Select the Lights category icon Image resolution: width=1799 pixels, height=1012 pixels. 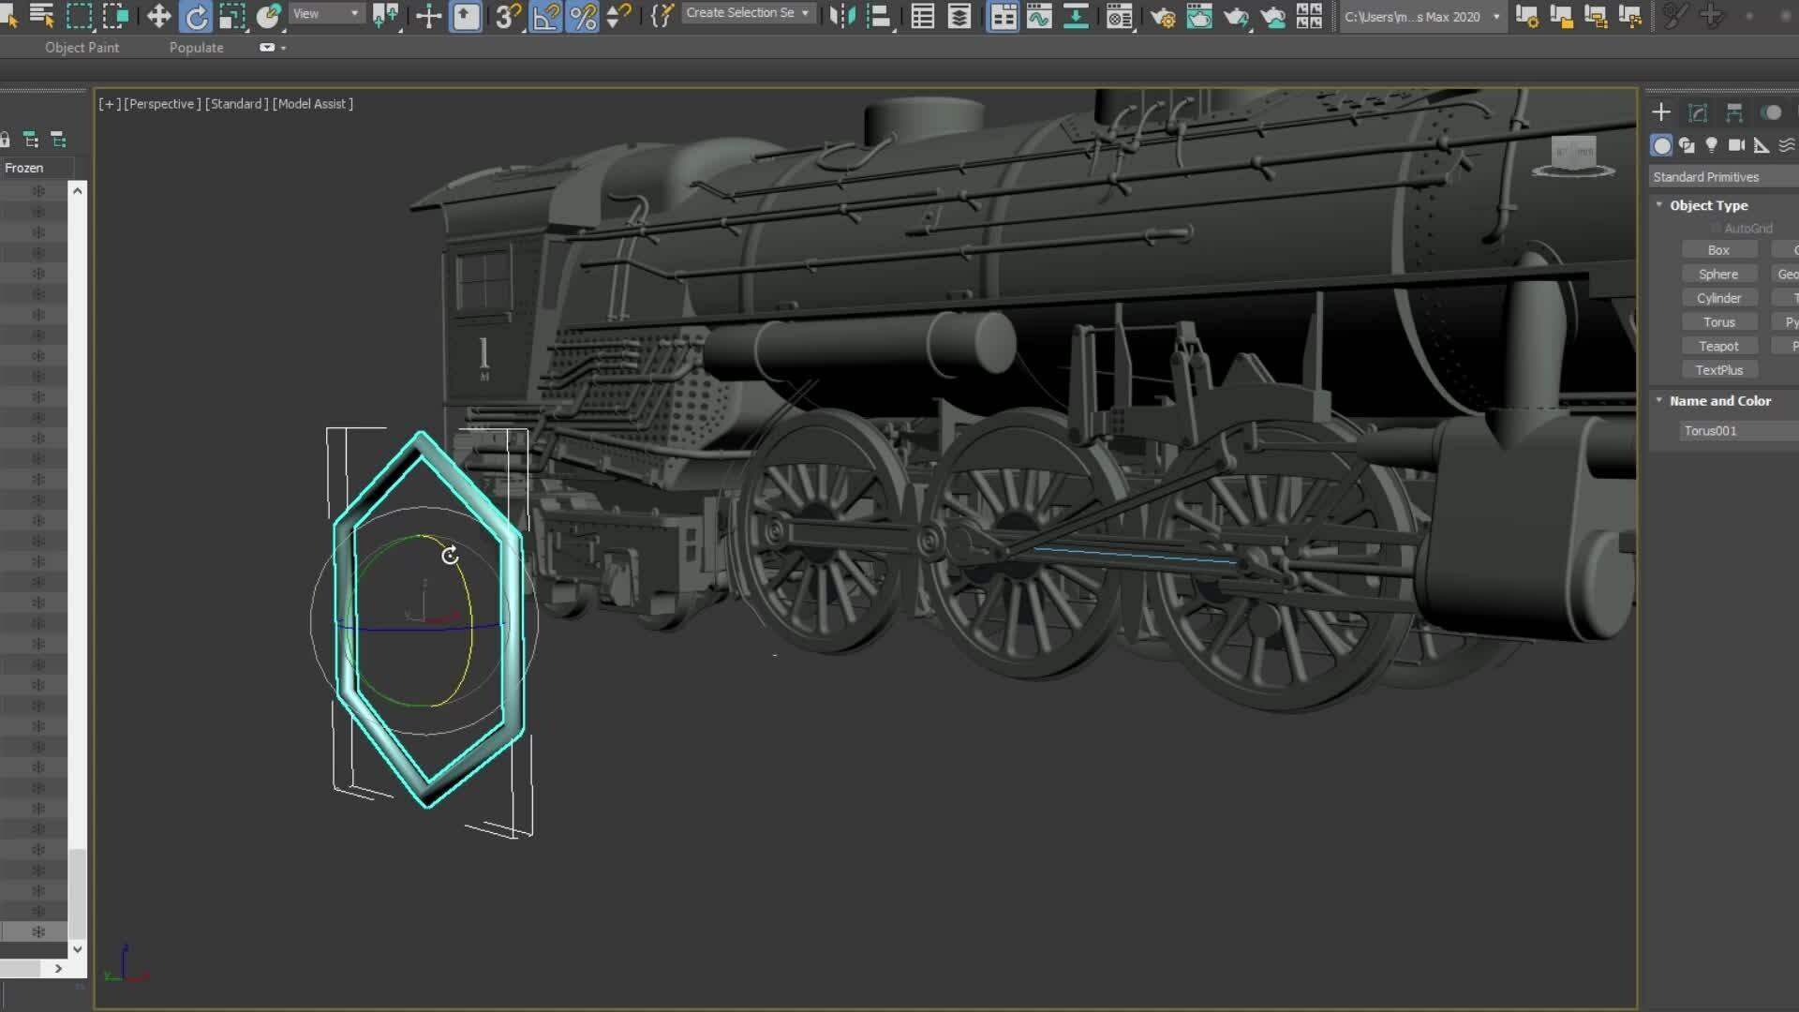coord(1712,145)
